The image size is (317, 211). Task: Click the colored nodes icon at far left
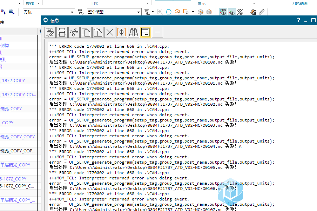3,12
